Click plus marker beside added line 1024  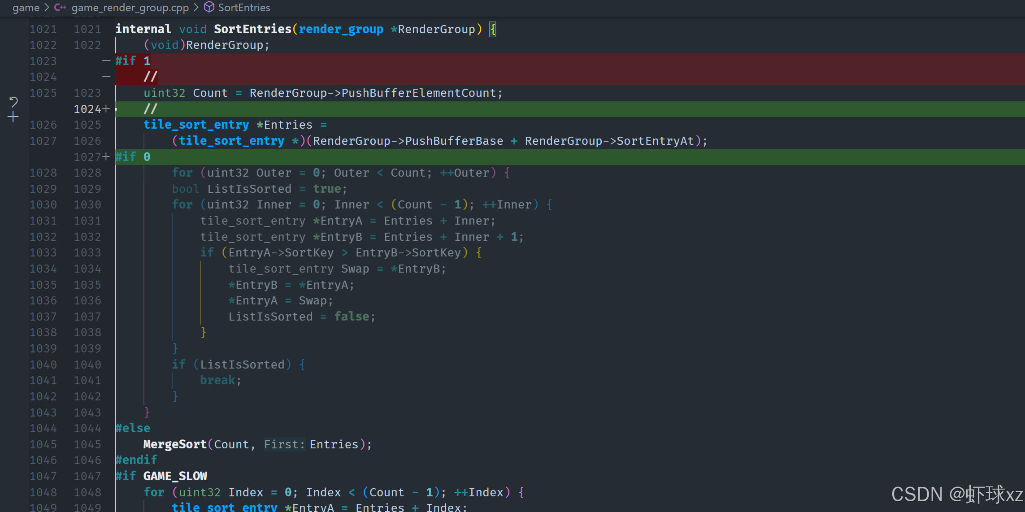(106, 109)
